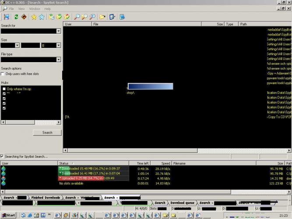Screen dimensions: 292x219
Task: Sort results by the Size column header
Action: (219, 24)
